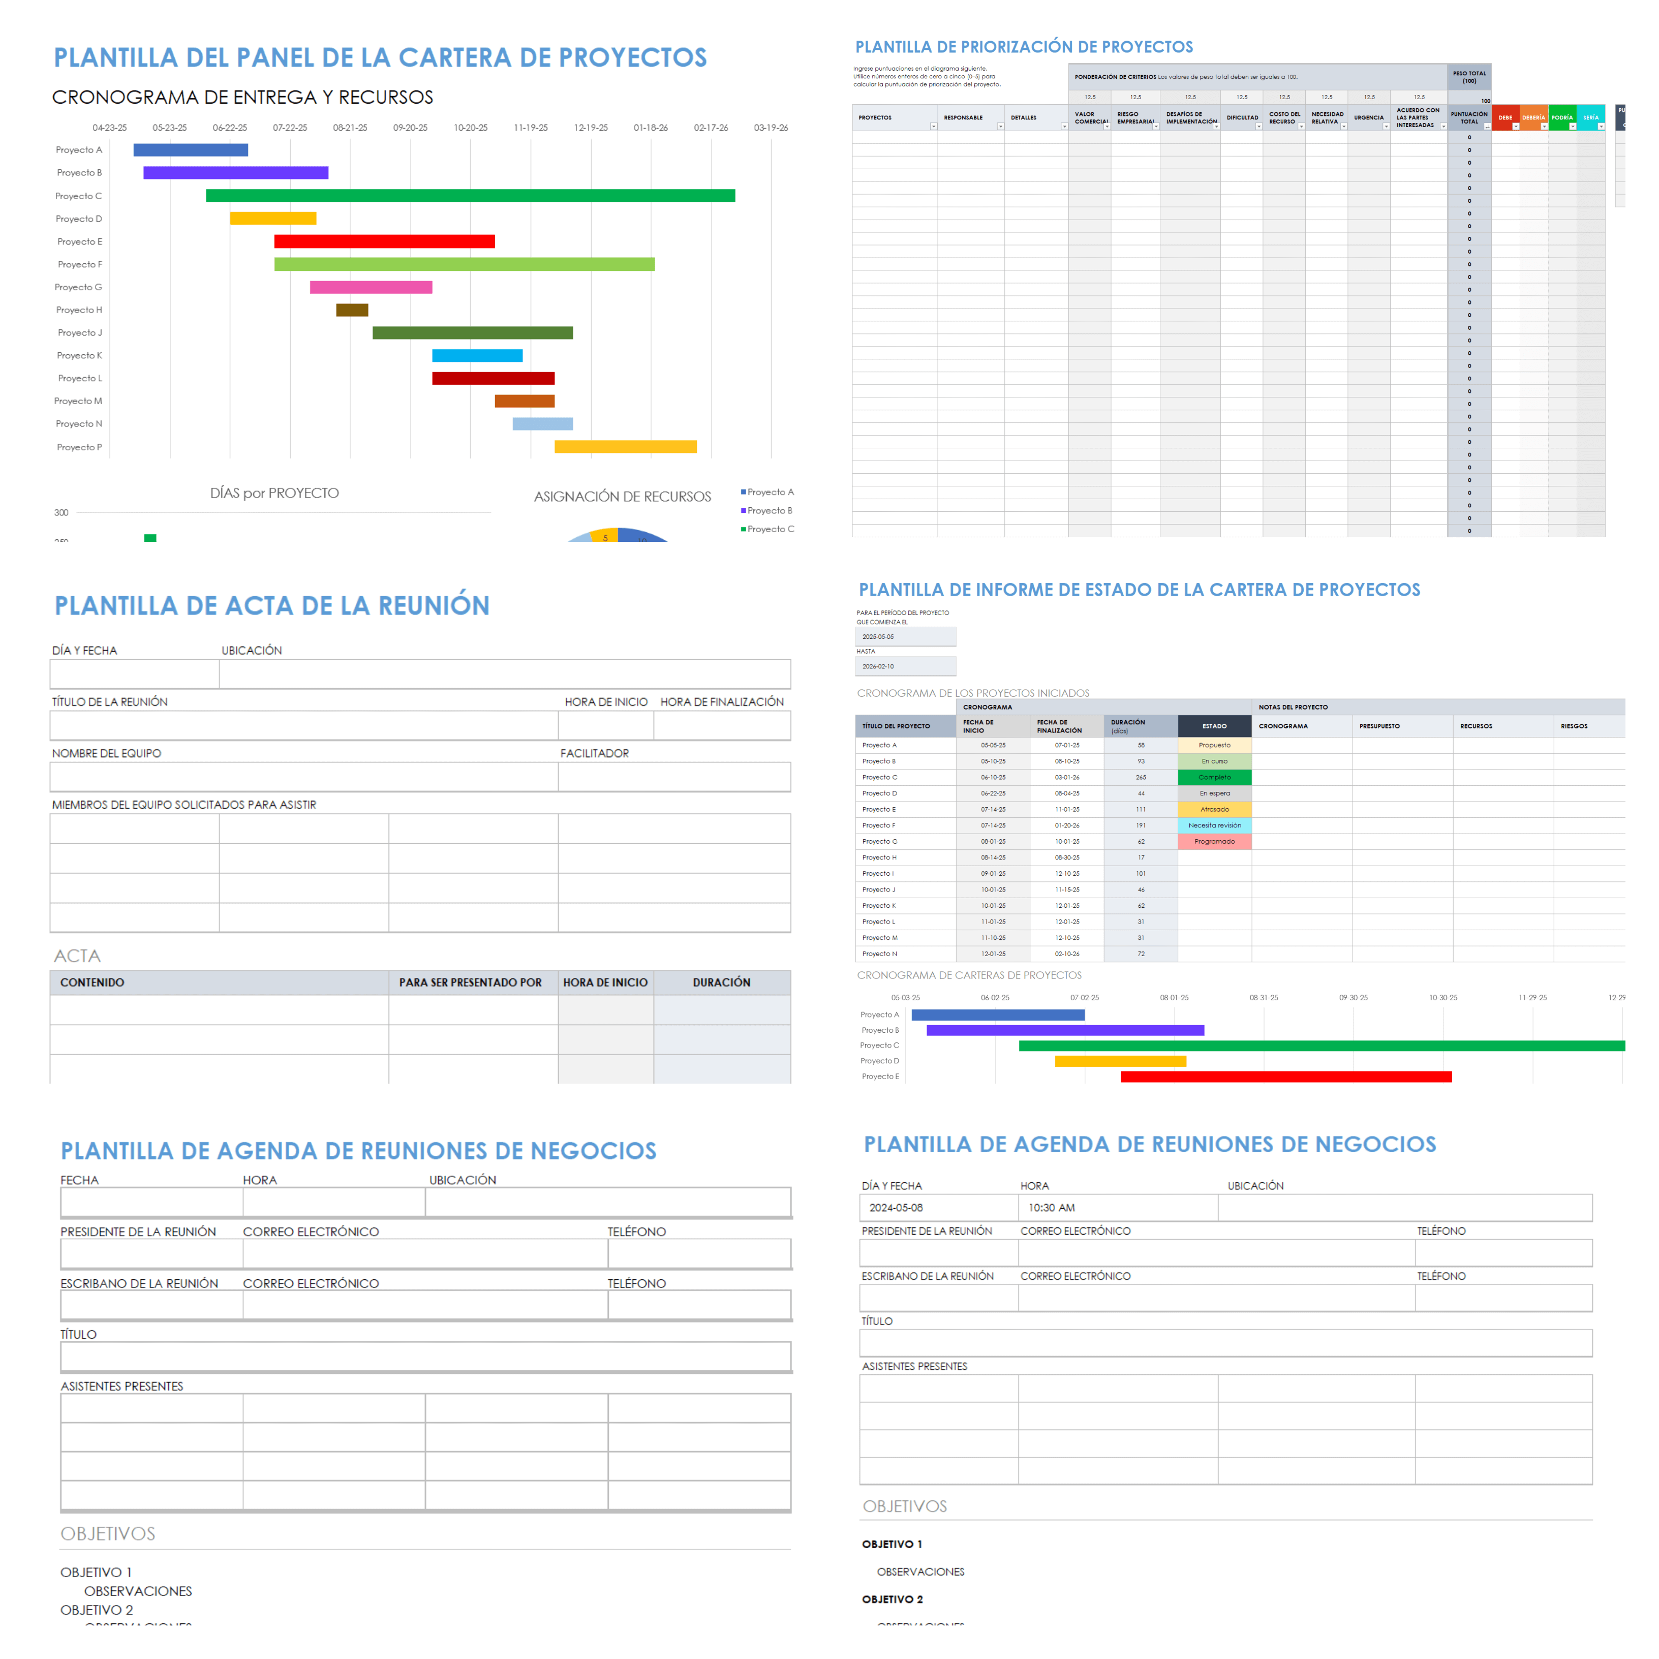Open the red DEBE column filter dropdown

[x=1516, y=127]
